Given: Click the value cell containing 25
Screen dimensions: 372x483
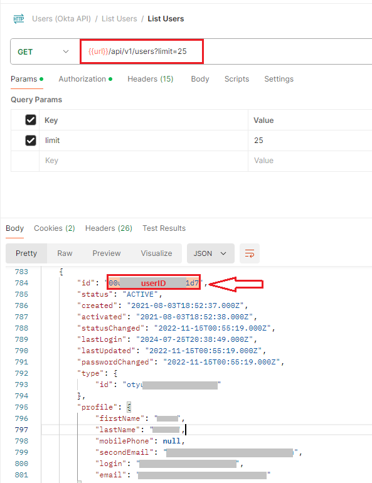Looking at the screenshot, I should (x=310, y=141).
